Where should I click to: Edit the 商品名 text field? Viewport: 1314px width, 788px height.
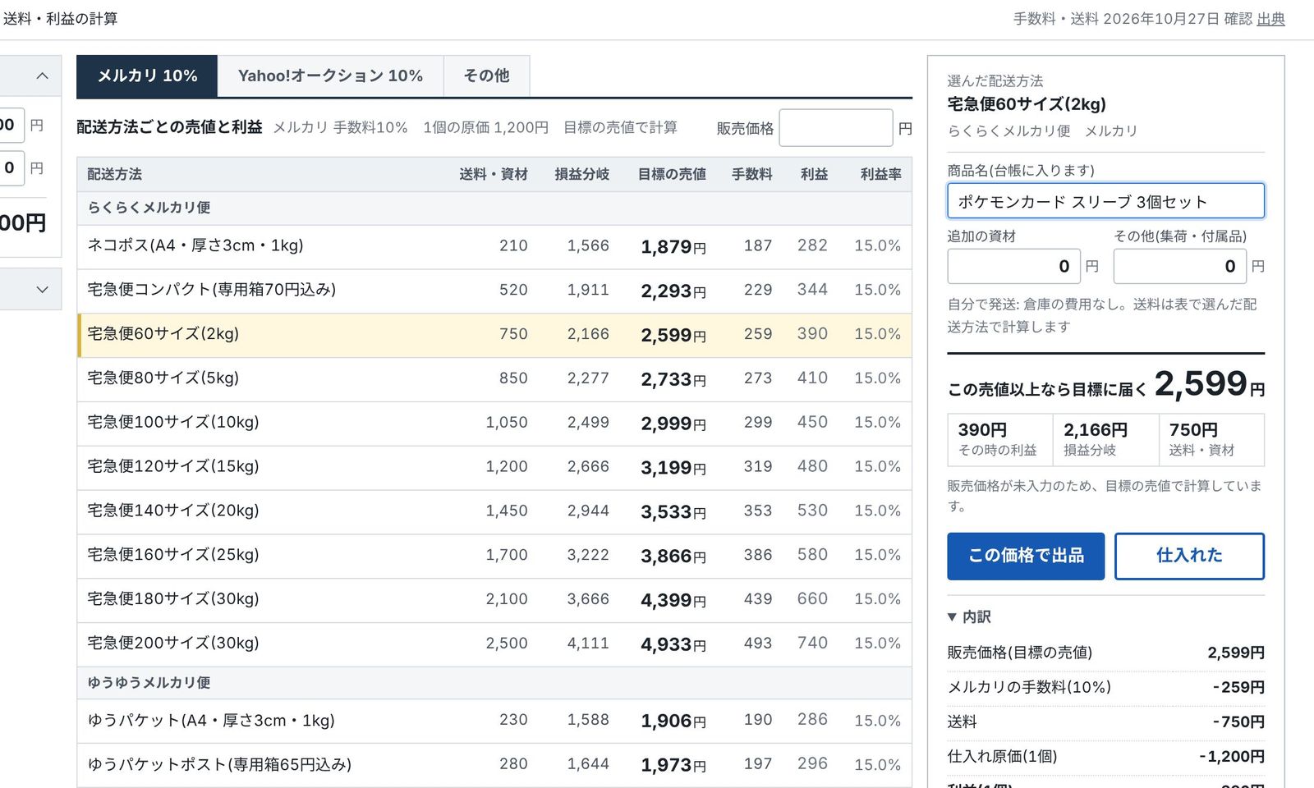(x=1105, y=201)
